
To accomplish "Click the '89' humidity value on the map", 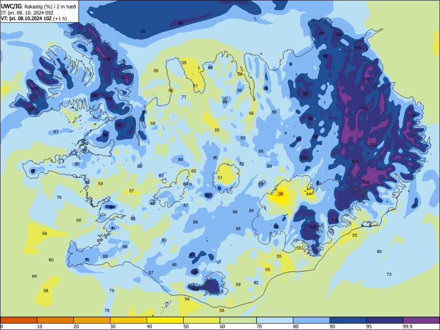I will (269, 166).
